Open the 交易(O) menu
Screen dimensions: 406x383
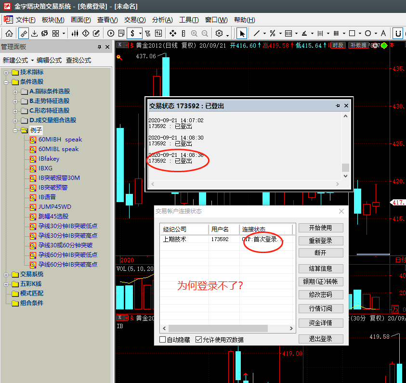point(134,20)
